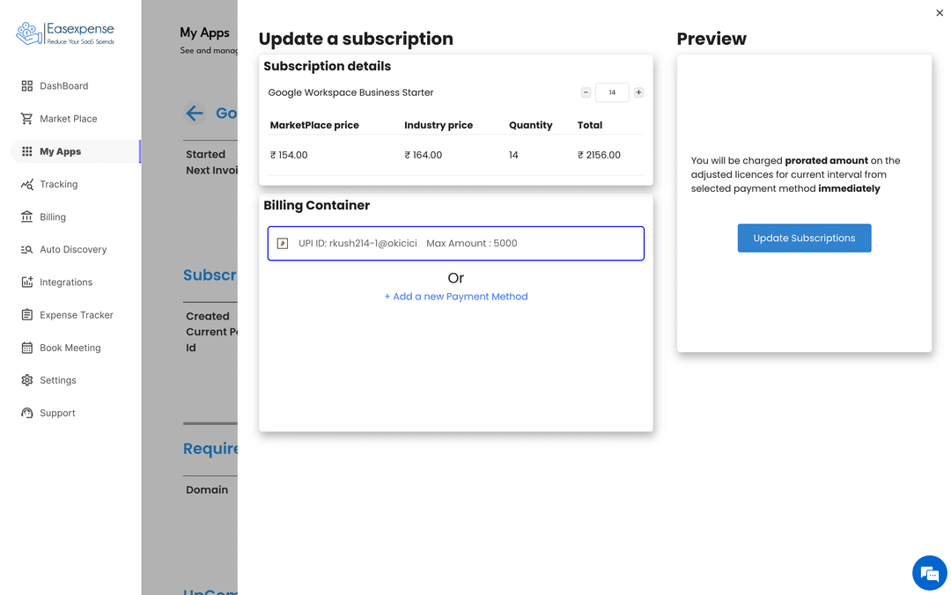Viewport: 951px width, 595px height.
Task: Click the Book Meeting calendar icon
Action: click(x=26, y=348)
